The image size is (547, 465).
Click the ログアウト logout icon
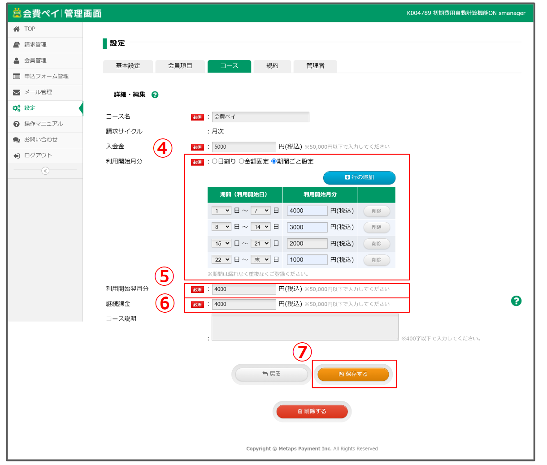point(17,155)
